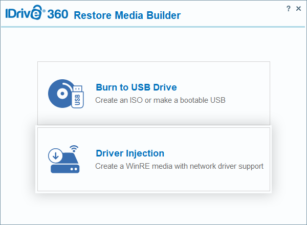Click the IDrive logo

(x=24, y=14)
